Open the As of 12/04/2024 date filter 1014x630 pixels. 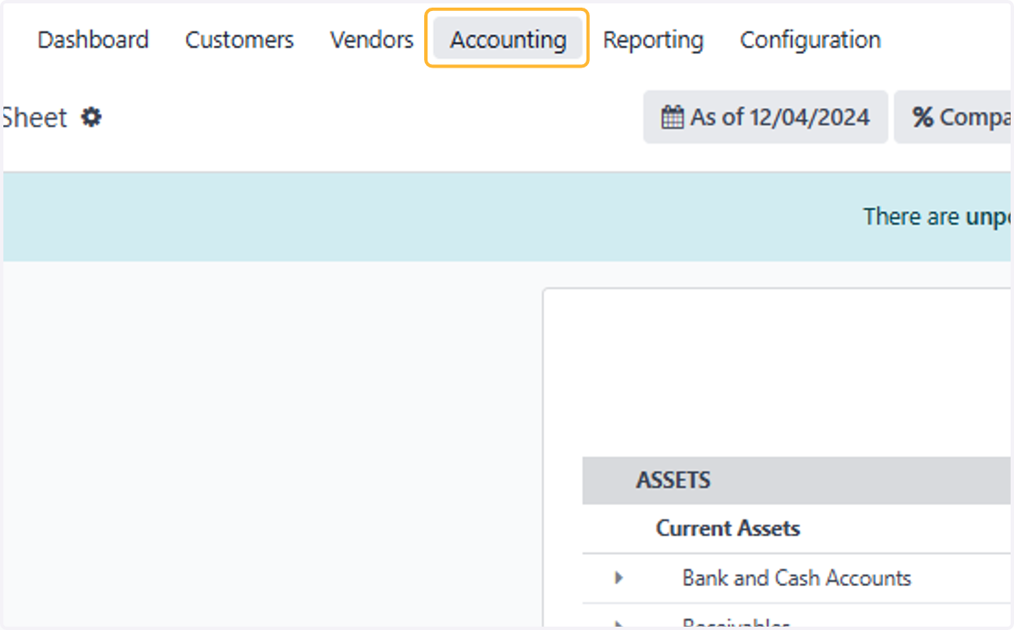click(x=766, y=117)
